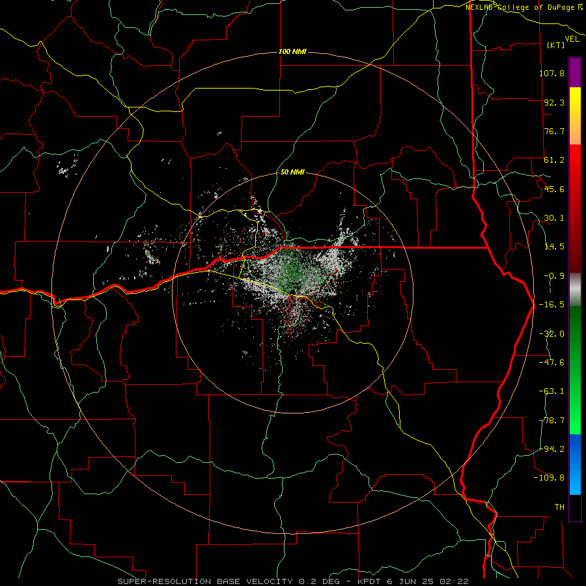Click the gray near-zero segment of the color bar
This screenshot has height=586, width=586.
coord(575,290)
